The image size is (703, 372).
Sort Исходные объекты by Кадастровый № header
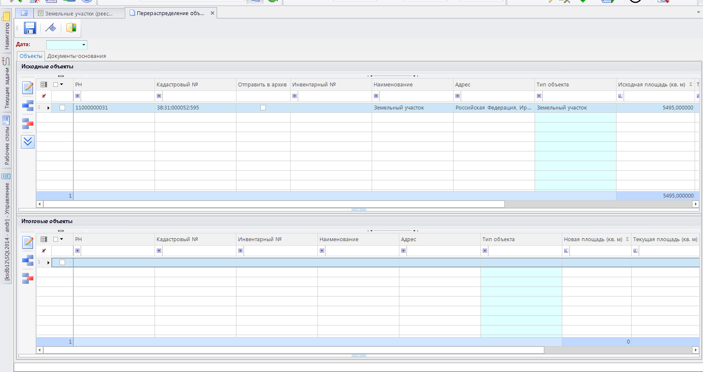pyautogui.click(x=195, y=84)
